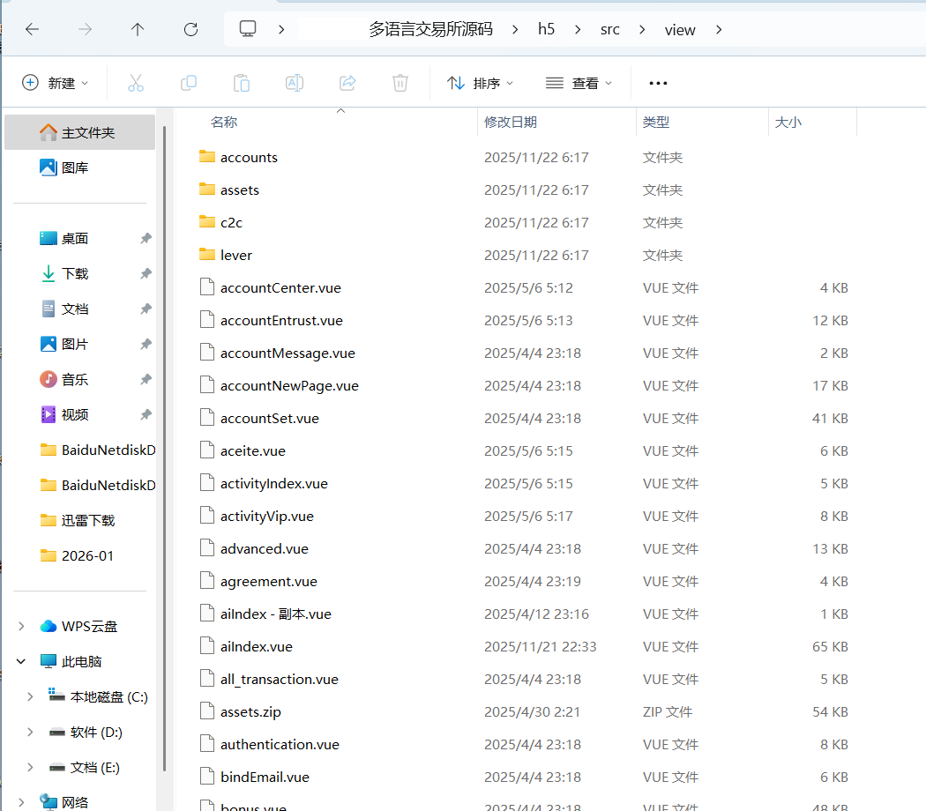This screenshot has height=811, width=926.
Task: Refresh the current folder view
Action: (190, 29)
